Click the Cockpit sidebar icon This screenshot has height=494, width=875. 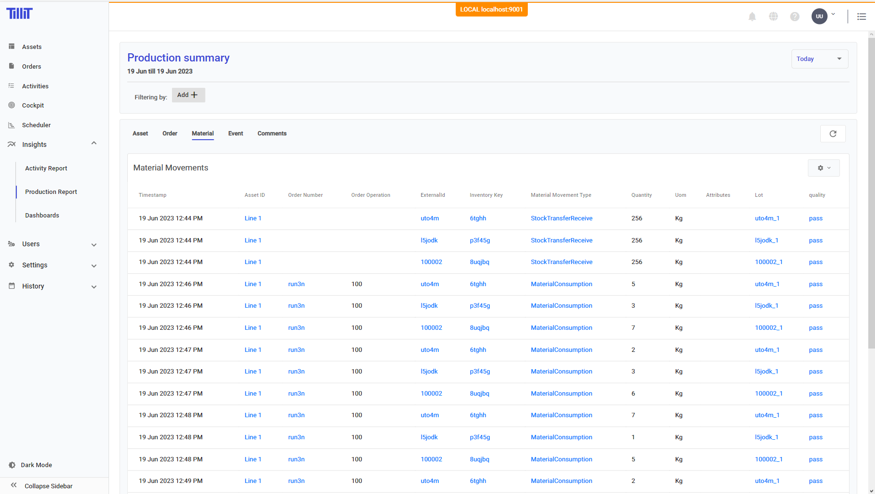click(x=12, y=105)
